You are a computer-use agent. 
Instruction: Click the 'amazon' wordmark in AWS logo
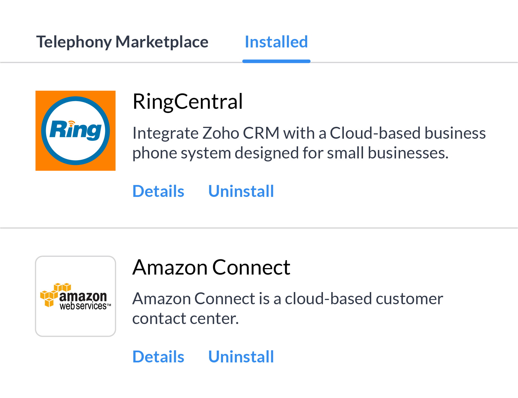pyautogui.click(x=83, y=297)
